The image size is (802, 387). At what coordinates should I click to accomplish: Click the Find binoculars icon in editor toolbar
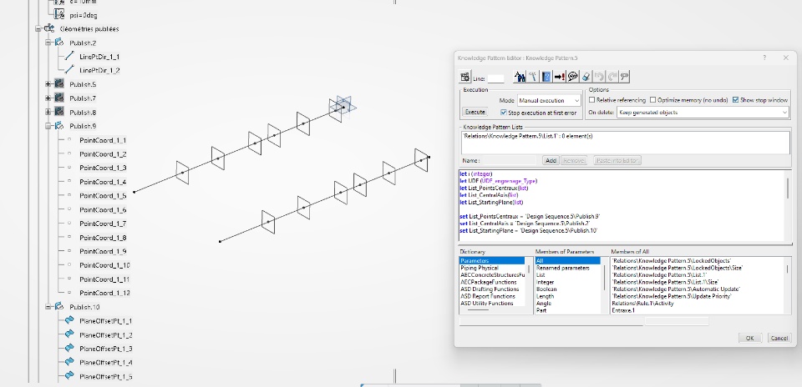coord(520,77)
